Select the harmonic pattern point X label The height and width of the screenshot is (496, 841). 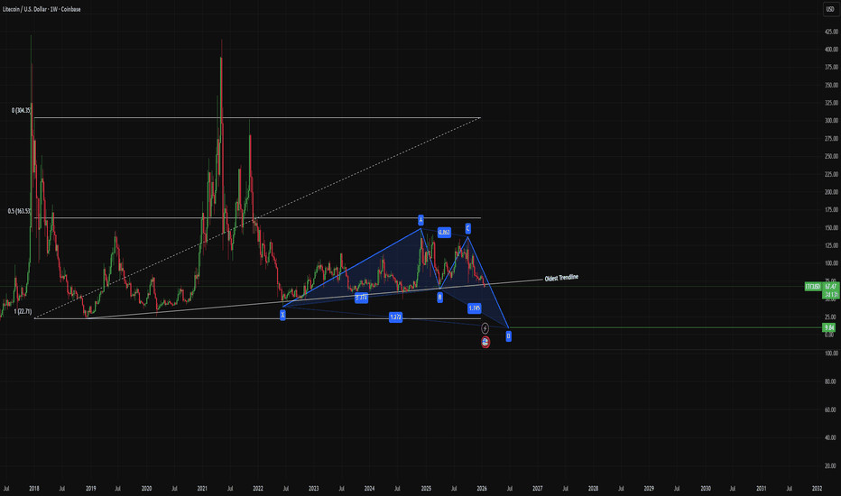click(282, 315)
